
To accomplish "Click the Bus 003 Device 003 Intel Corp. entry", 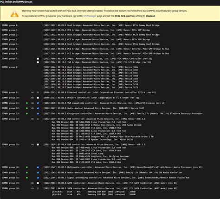I will (78, 154).
